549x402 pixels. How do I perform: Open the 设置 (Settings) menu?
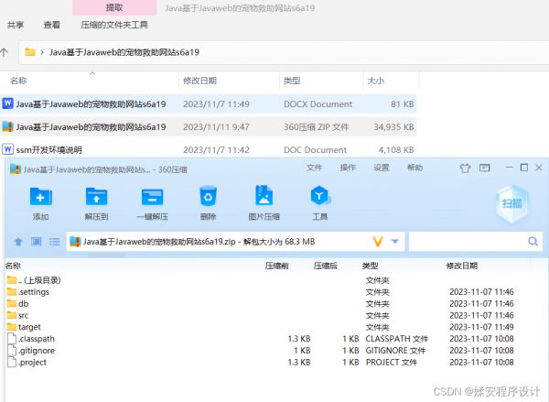click(382, 168)
